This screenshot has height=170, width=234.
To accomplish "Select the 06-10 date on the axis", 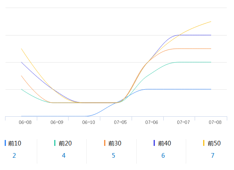I will [88, 122].
